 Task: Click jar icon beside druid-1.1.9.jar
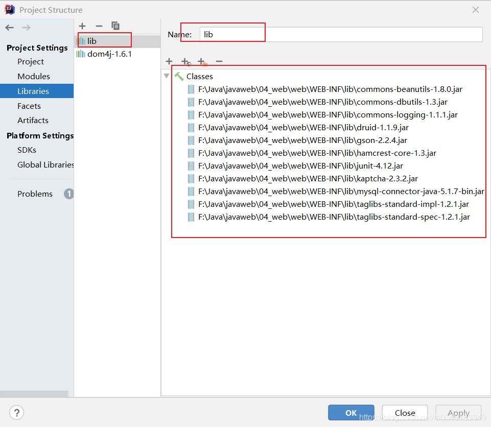coord(191,127)
